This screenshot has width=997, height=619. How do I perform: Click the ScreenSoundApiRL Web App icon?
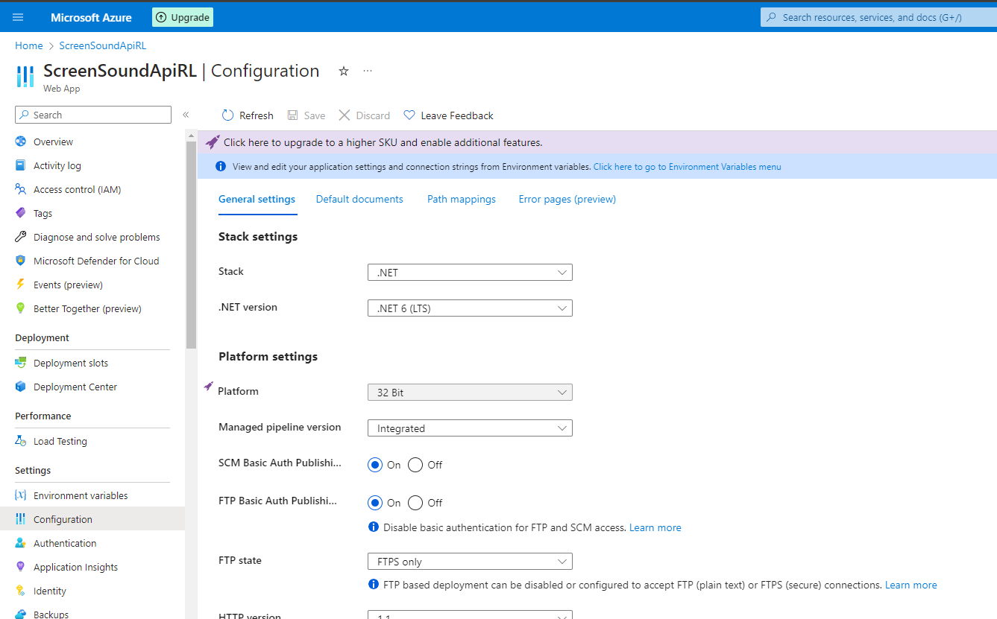(25, 77)
